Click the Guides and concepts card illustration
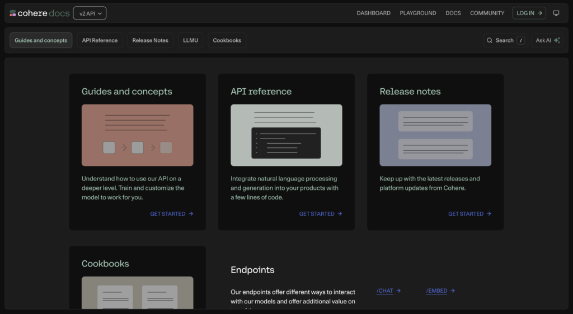Viewport: 573px width, 314px height. (x=138, y=135)
